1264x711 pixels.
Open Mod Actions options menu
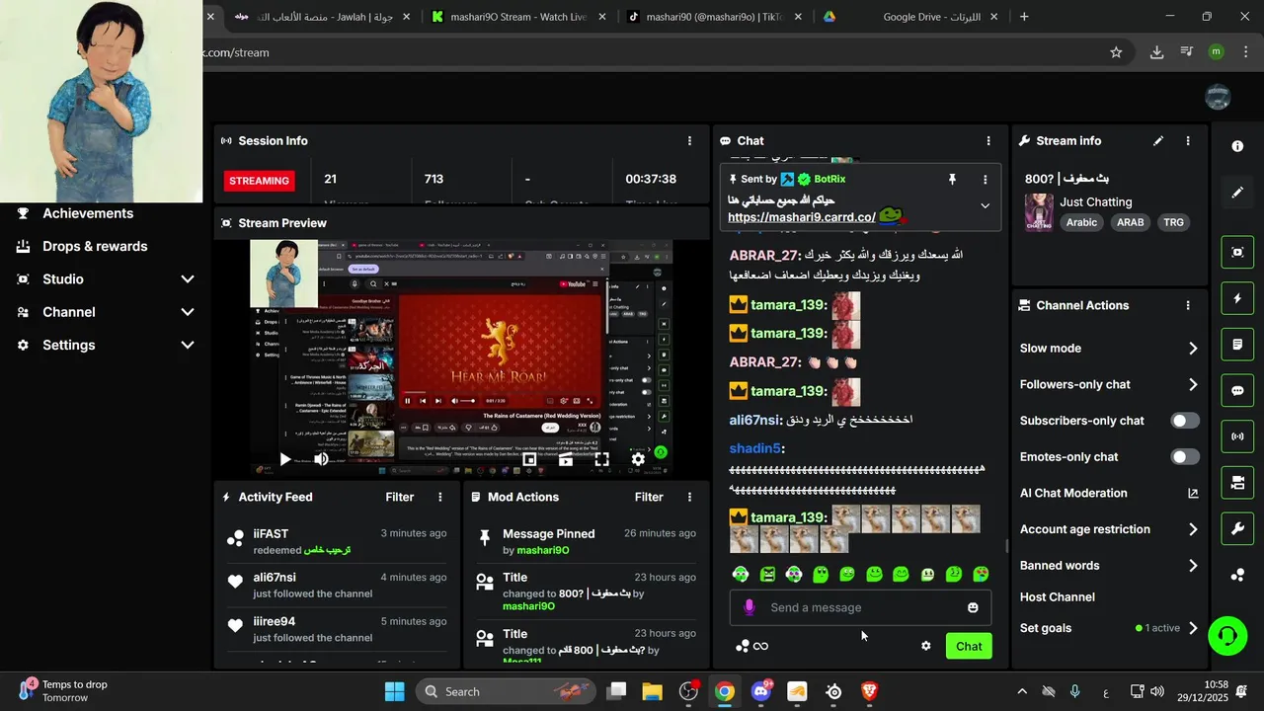pos(689,498)
